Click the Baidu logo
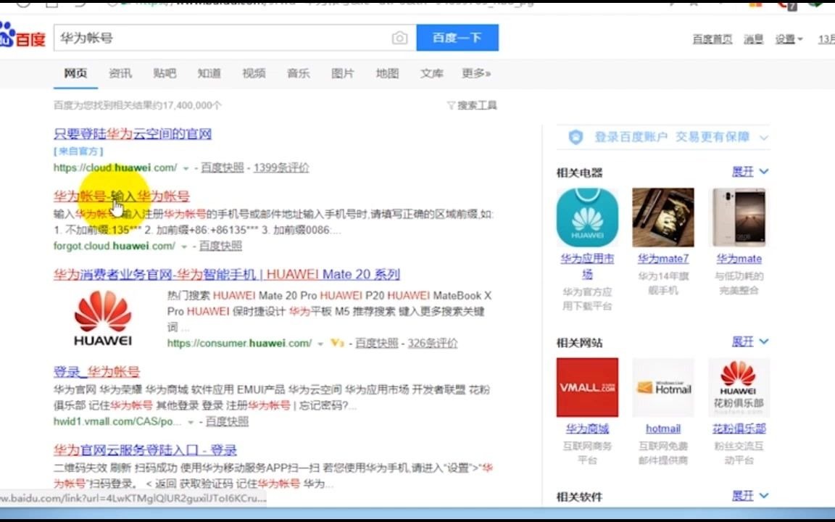Viewport: 835px width, 522px height. click(22, 39)
